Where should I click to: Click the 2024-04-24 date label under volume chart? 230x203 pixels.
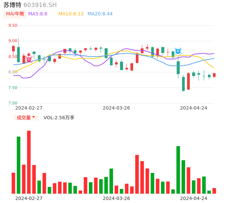click(193, 198)
